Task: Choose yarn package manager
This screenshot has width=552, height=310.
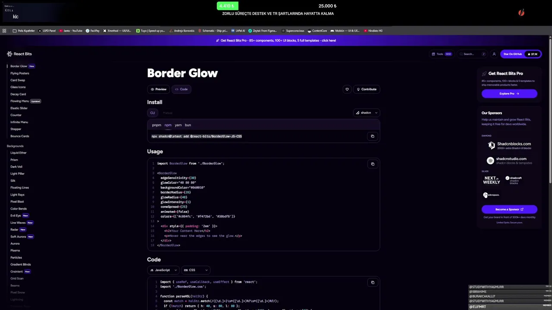Action: pyautogui.click(x=178, y=125)
